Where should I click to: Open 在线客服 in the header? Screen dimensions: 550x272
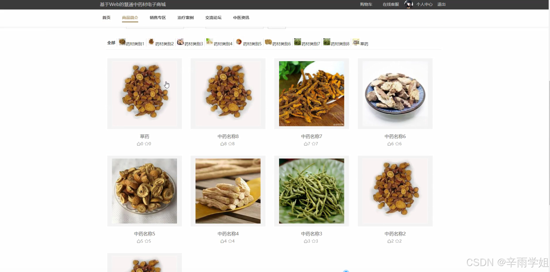point(391,4)
